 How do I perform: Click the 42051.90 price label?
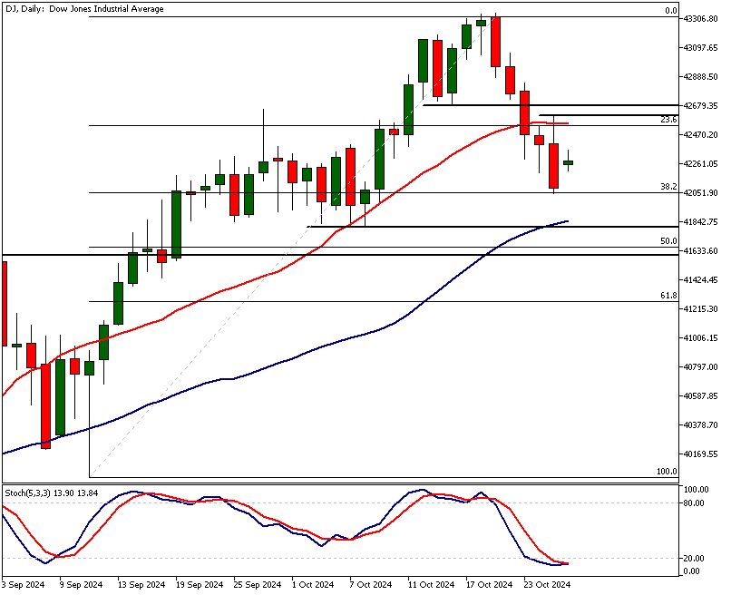click(700, 192)
